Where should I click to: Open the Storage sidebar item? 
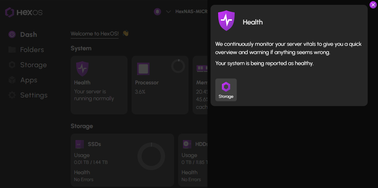(x=33, y=65)
